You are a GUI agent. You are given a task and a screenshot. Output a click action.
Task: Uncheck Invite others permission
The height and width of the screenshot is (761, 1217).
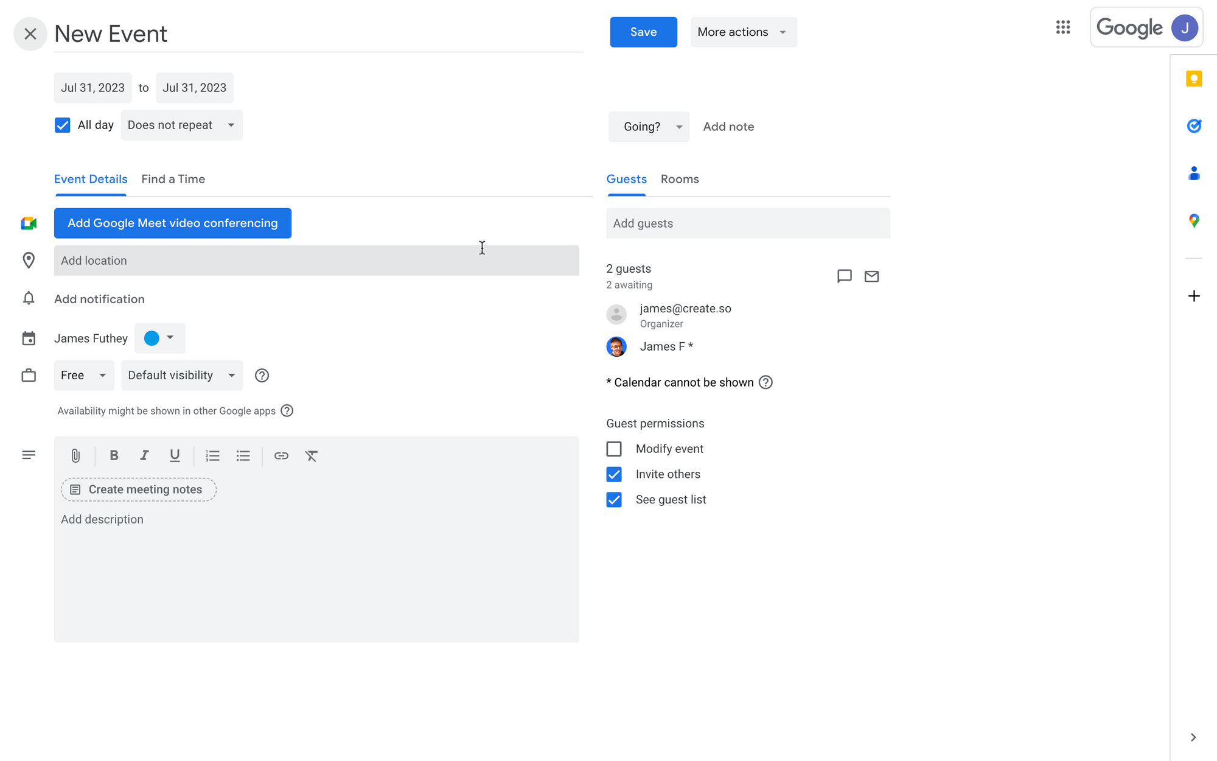pos(614,474)
